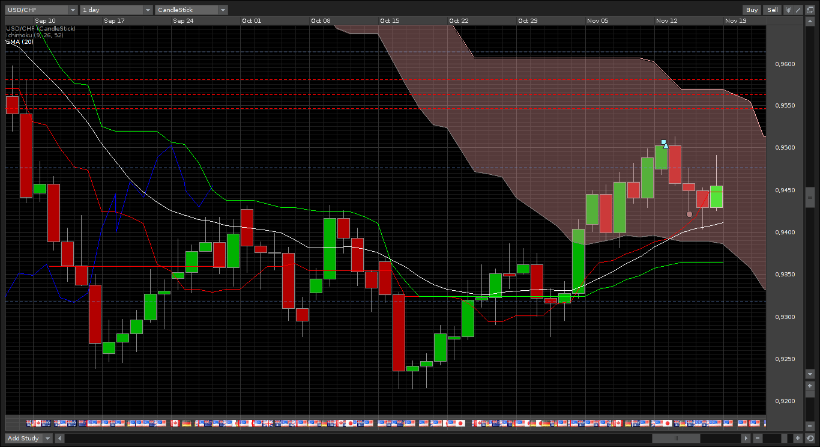
Task: Click the Nov 12 date label
Action: click(667, 20)
